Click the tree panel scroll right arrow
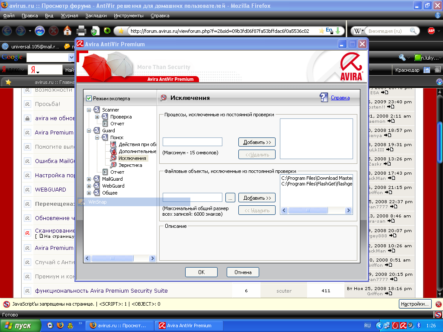443x332 pixels. [x=153, y=259]
